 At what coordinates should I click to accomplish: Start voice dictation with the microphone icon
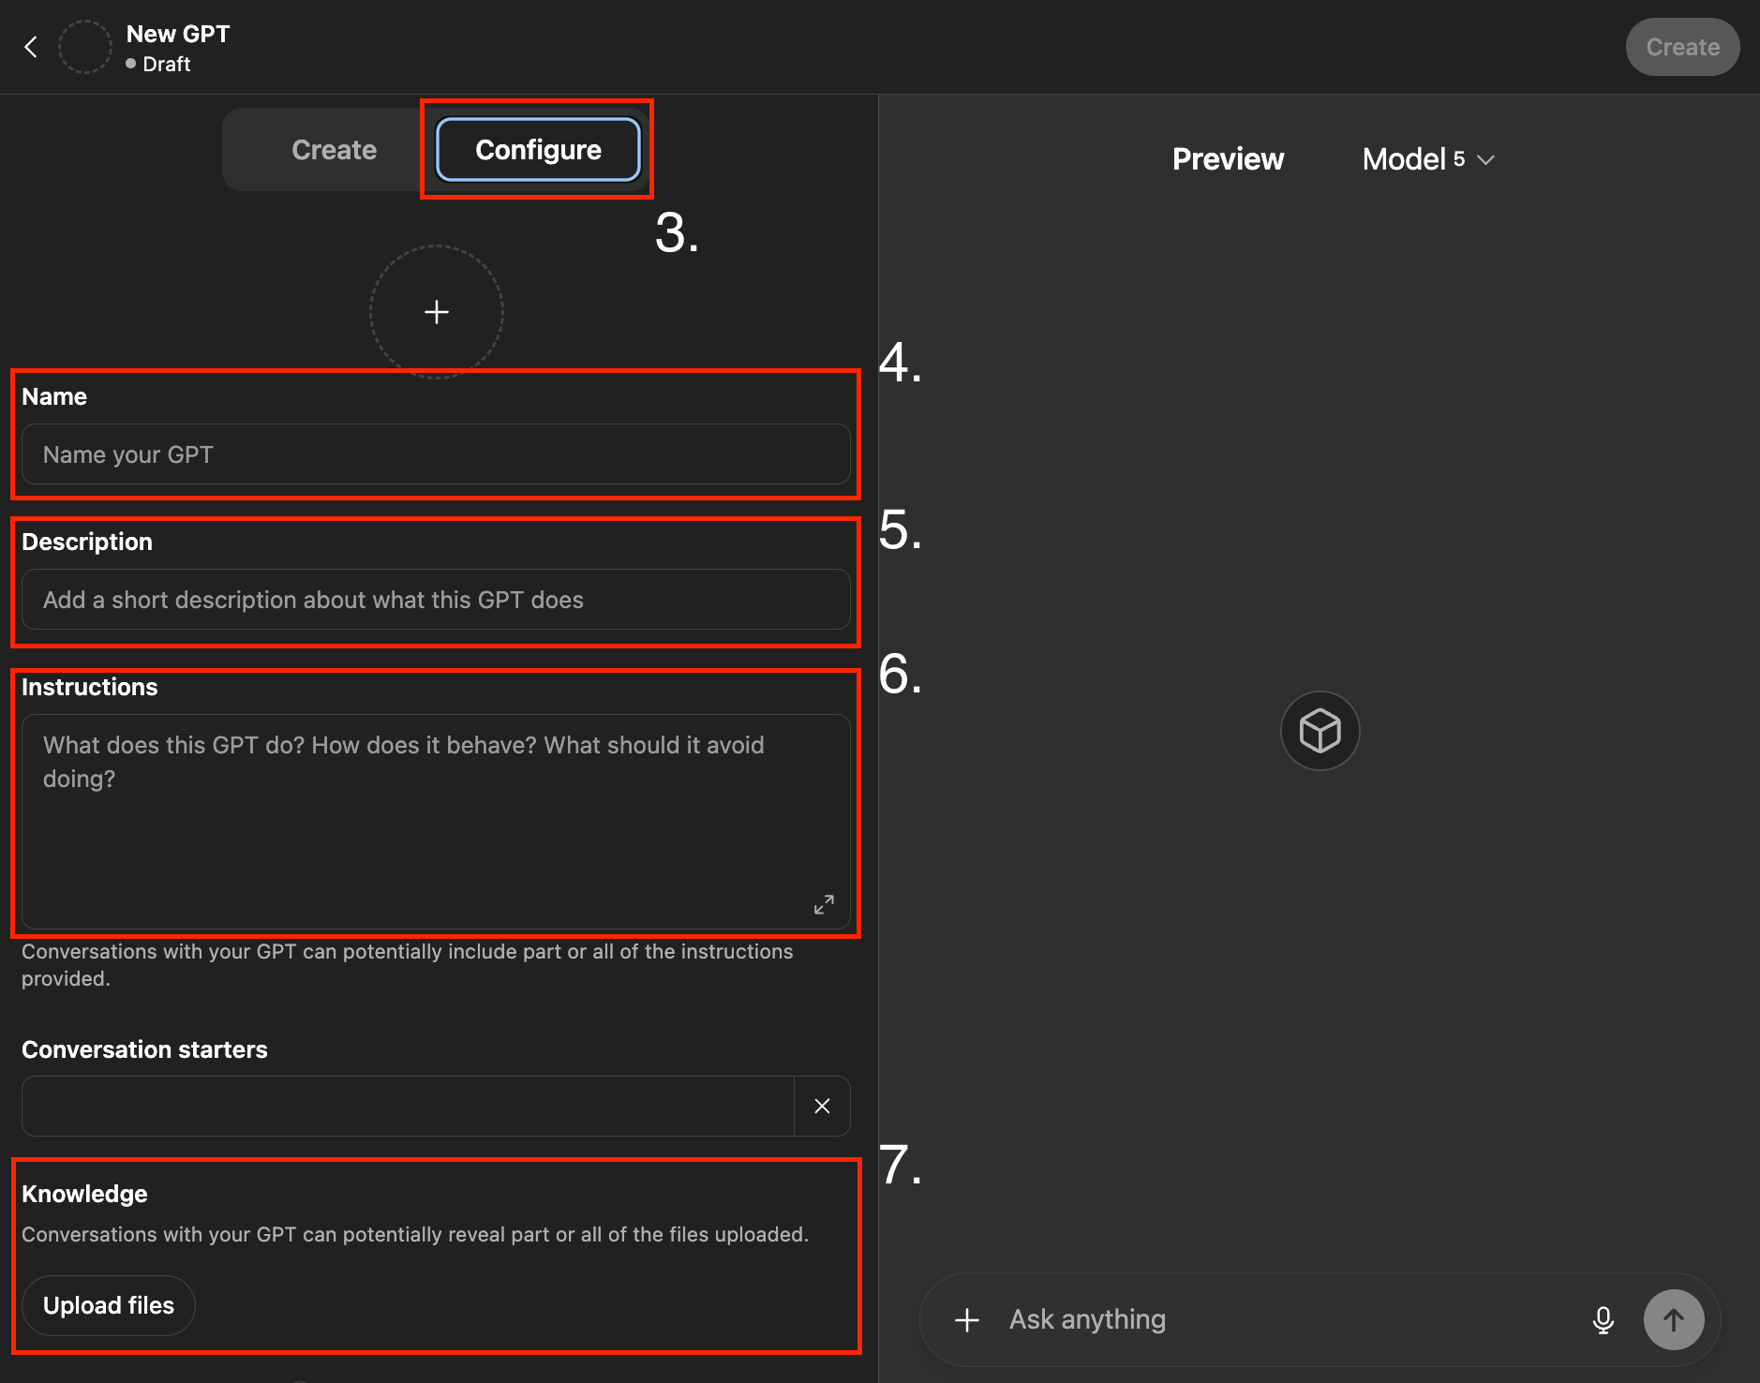coord(1603,1320)
